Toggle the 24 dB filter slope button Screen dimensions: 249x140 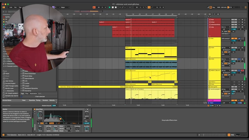42,123
